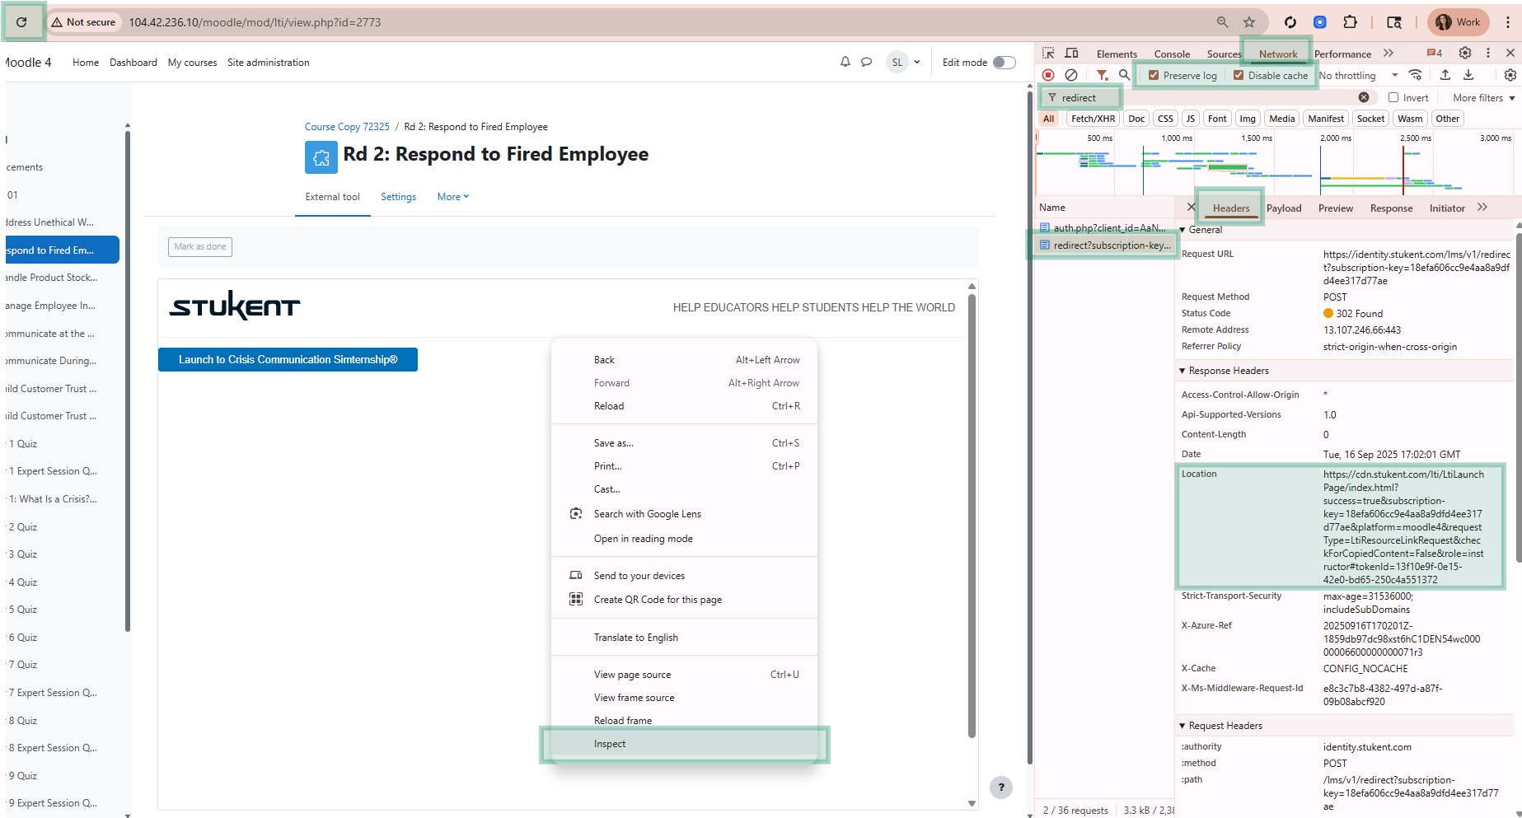Open the Course Copy 72325 breadcrumb link
The height and width of the screenshot is (818, 1522).
(x=347, y=127)
